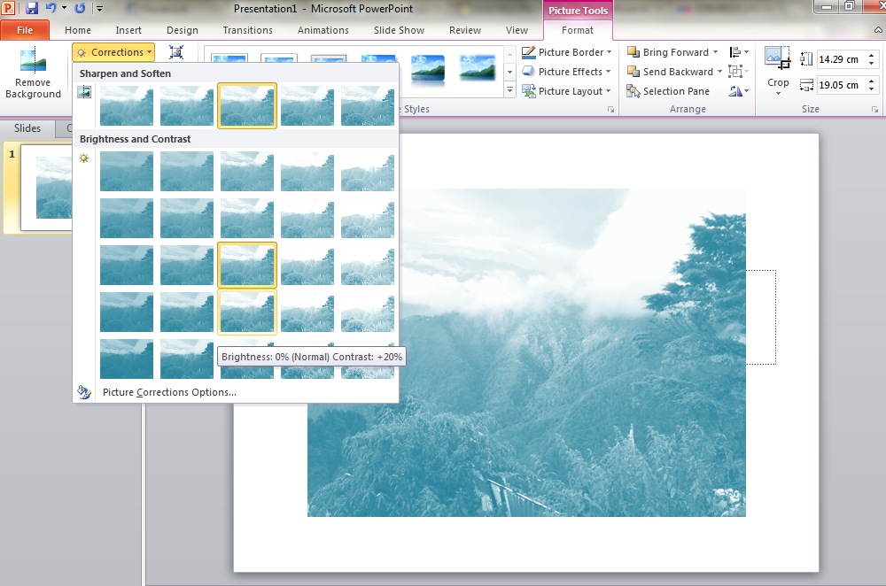886x586 pixels.
Task: Select the first Sharpen and Soften preset
Action: [127, 105]
